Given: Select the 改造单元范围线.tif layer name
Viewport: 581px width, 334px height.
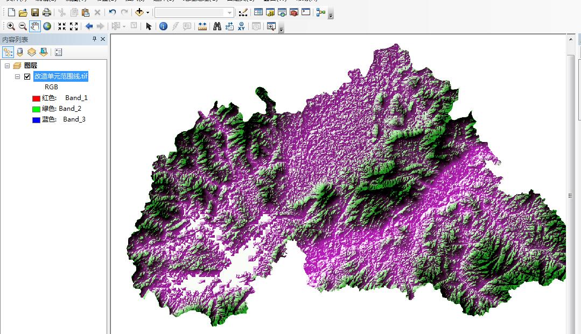Looking at the screenshot, I should 61,76.
